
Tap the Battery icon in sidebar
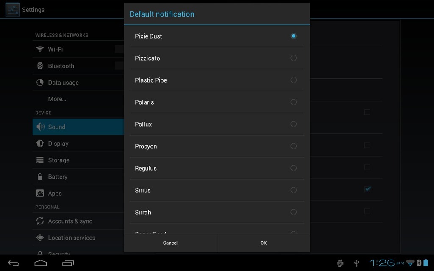coord(40,177)
